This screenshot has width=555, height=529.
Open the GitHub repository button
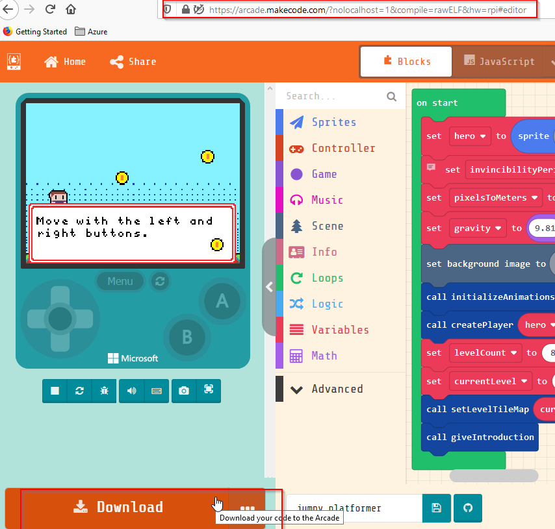click(468, 508)
